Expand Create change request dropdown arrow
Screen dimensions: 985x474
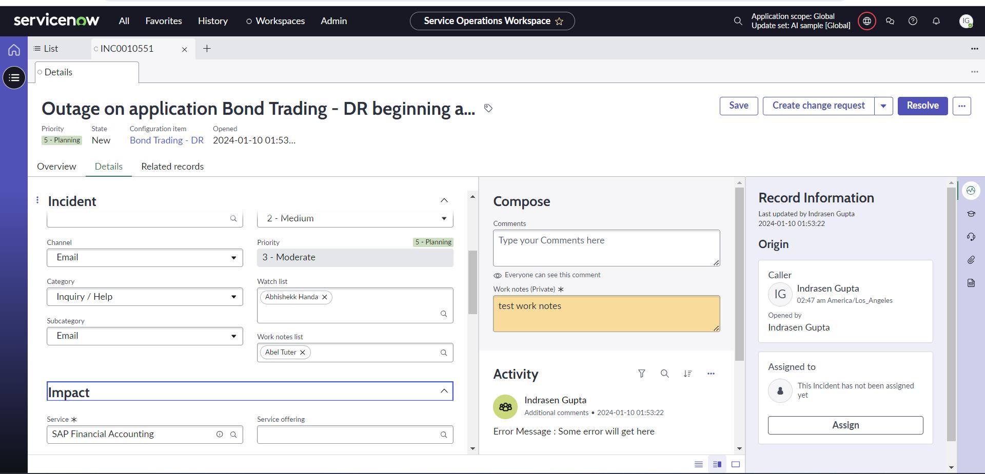[883, 106]
